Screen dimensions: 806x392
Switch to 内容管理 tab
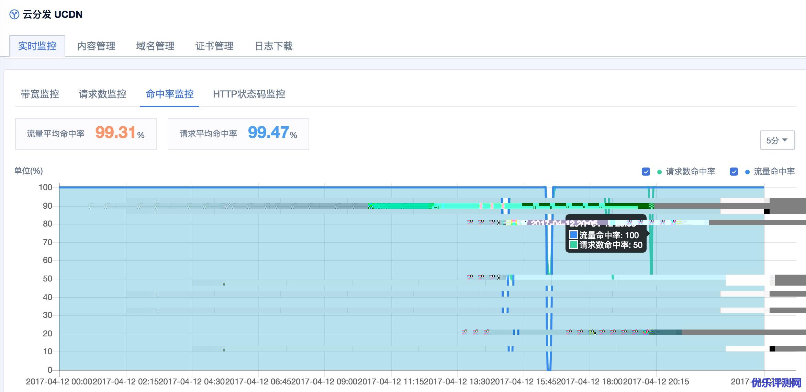(96, 46)
